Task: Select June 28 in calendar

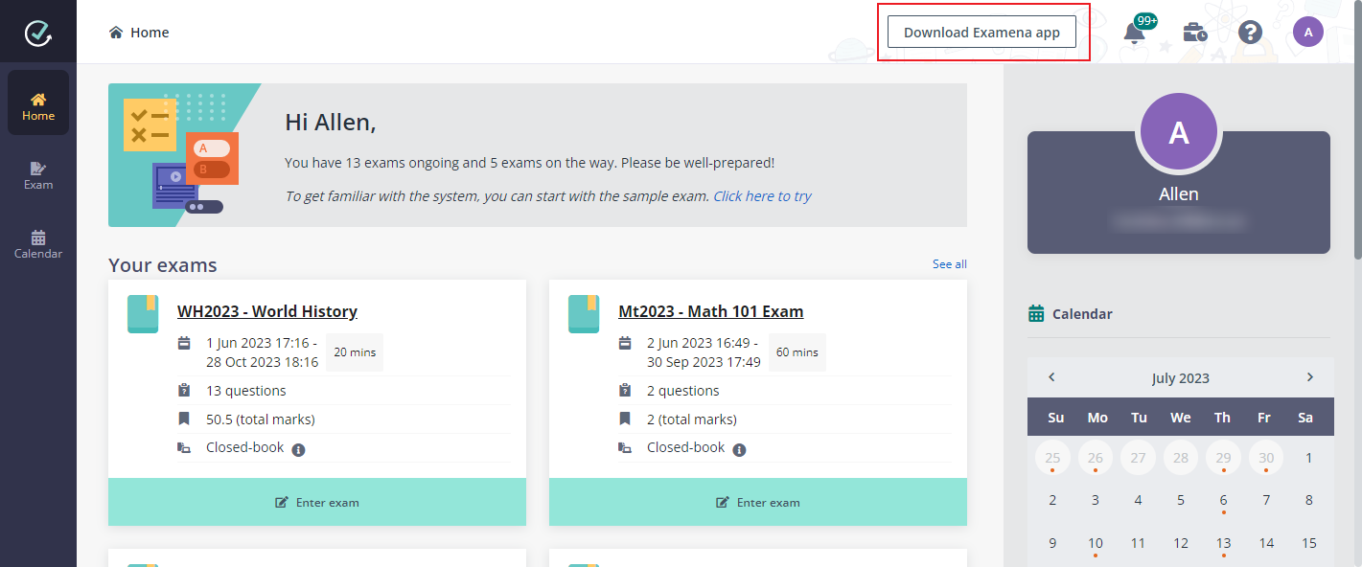Action: pyautogui.click(x=1181, y=458)
